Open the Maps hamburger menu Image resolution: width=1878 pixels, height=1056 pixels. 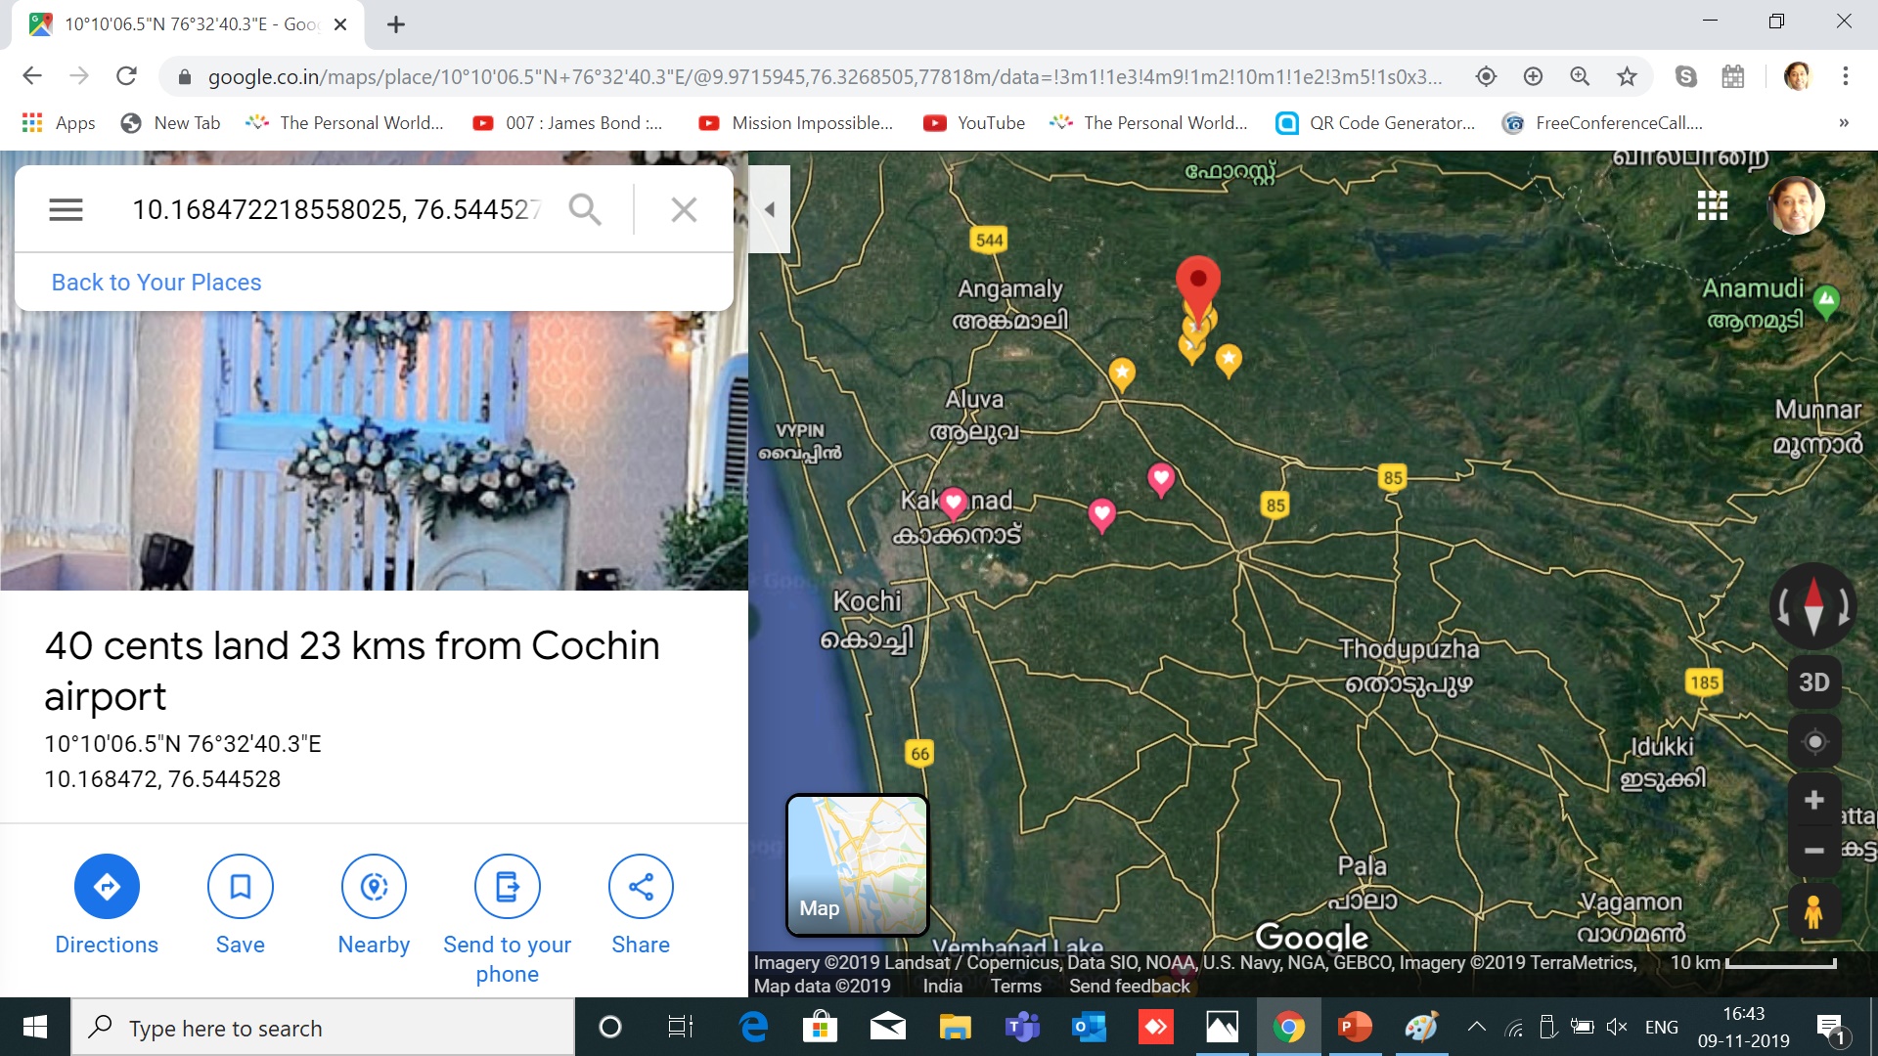tap(66, 209)
